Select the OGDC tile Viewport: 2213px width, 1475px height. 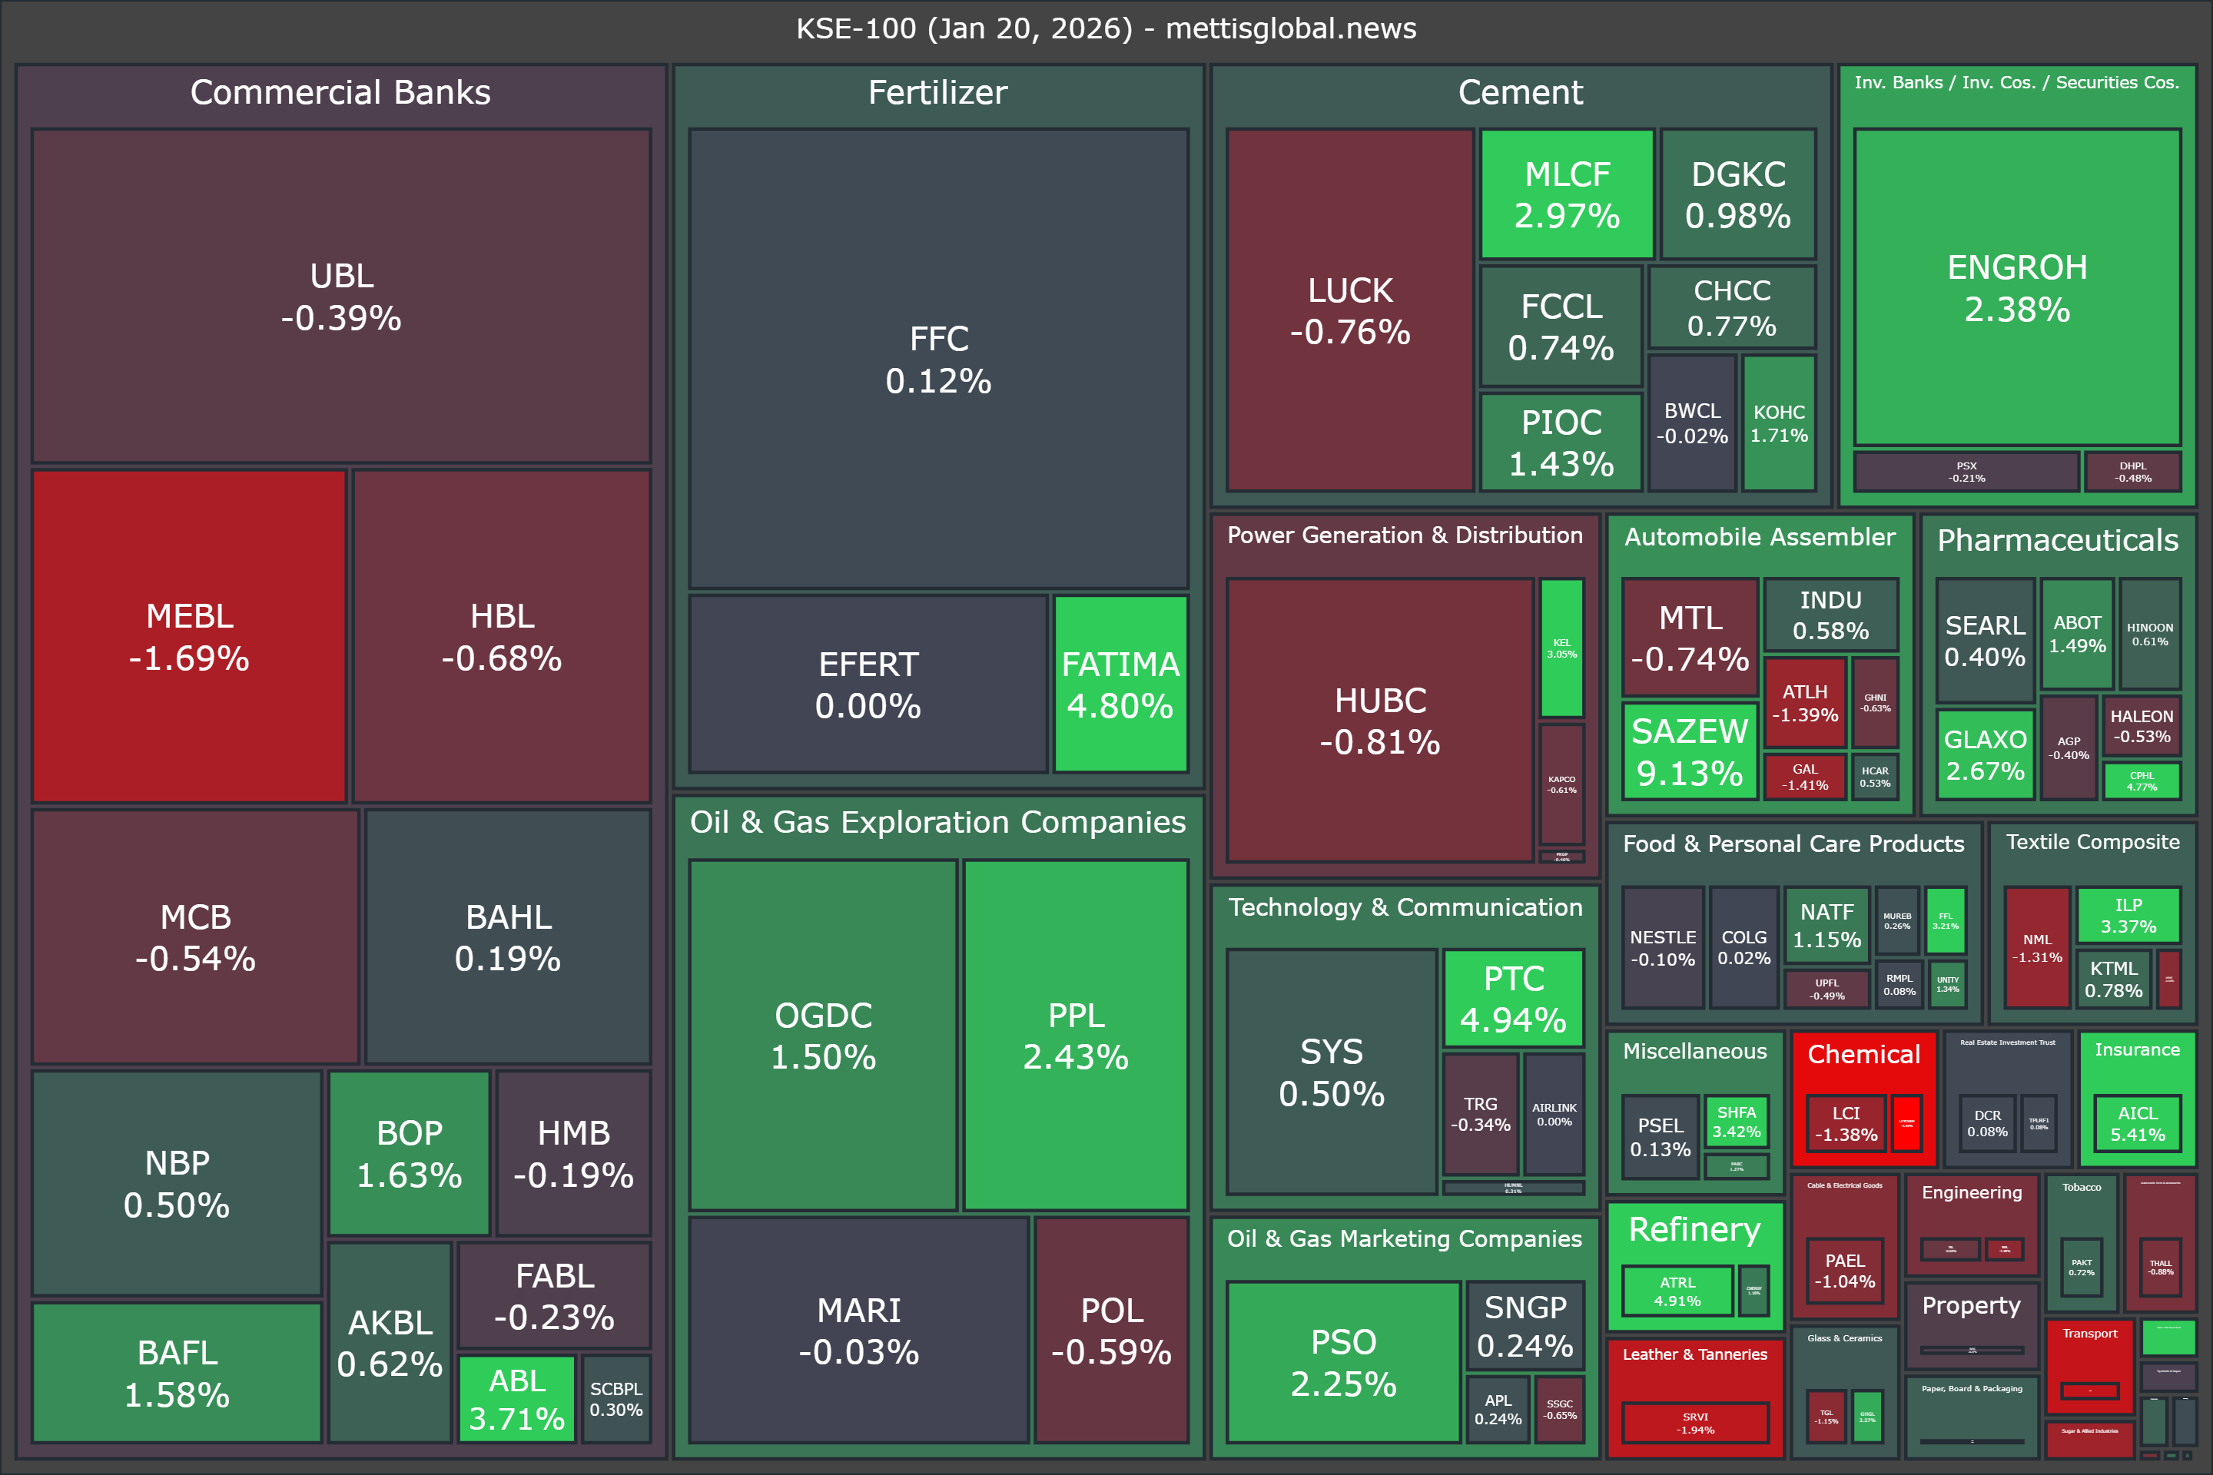click(823, 1036)
